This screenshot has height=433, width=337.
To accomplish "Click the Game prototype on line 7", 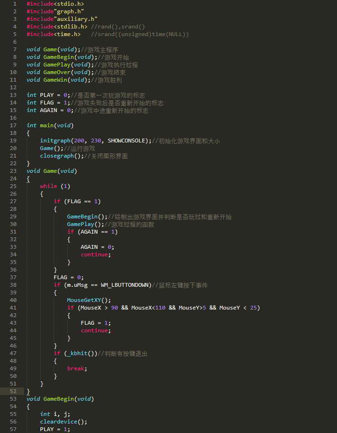I will tap(54, 49).
